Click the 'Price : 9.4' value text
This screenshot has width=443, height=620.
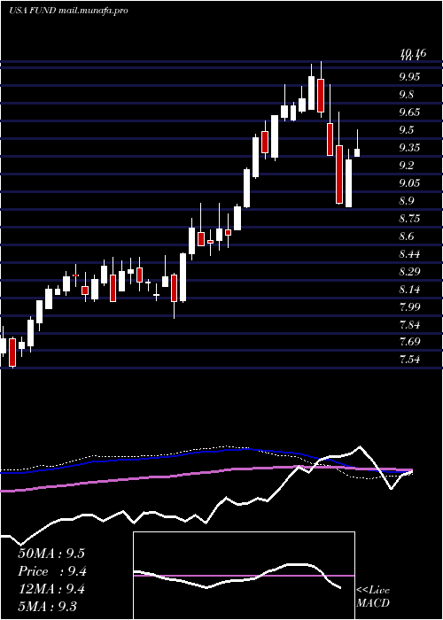52,571
